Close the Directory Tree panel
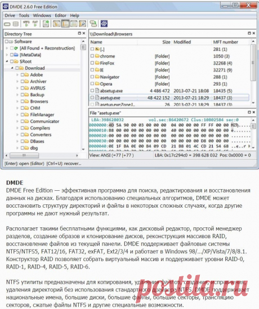This screenshot has width=259, height=309. coord(84,33)
